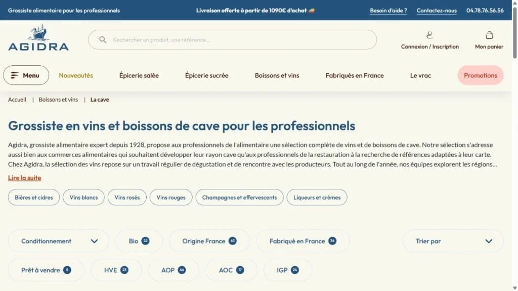Open the shopping bag cart icon

[489, 35]
